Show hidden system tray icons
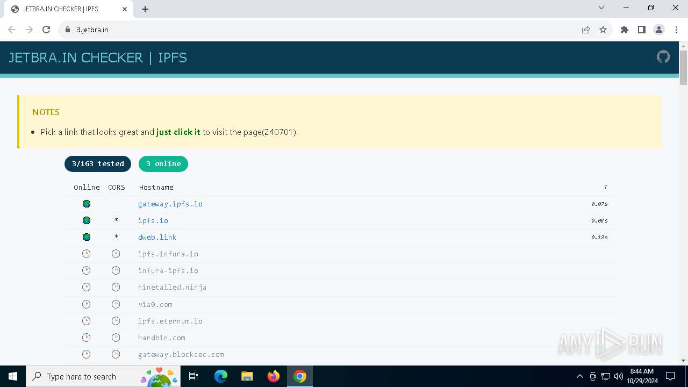688x387 pixels. coord(579,376)
